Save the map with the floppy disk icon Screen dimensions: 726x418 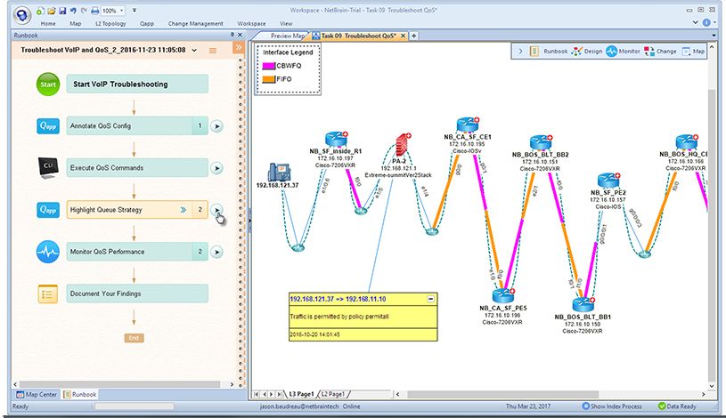[x=62, y=10]
